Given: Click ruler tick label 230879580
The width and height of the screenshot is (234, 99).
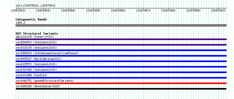Looking at the screenshot, I should point(169,10).
